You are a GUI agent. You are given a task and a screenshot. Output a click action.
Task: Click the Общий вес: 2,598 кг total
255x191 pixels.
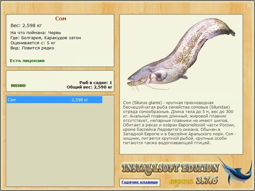[x=90, y=87]
